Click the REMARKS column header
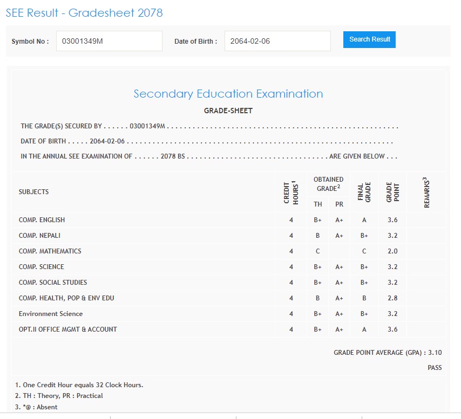 pyautogui.click(x=427, y=192)
